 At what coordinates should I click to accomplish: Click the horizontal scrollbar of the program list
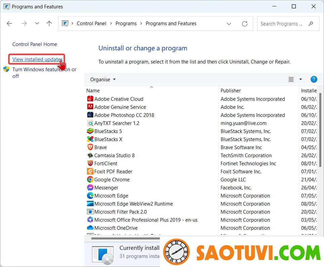pos(126,238)
